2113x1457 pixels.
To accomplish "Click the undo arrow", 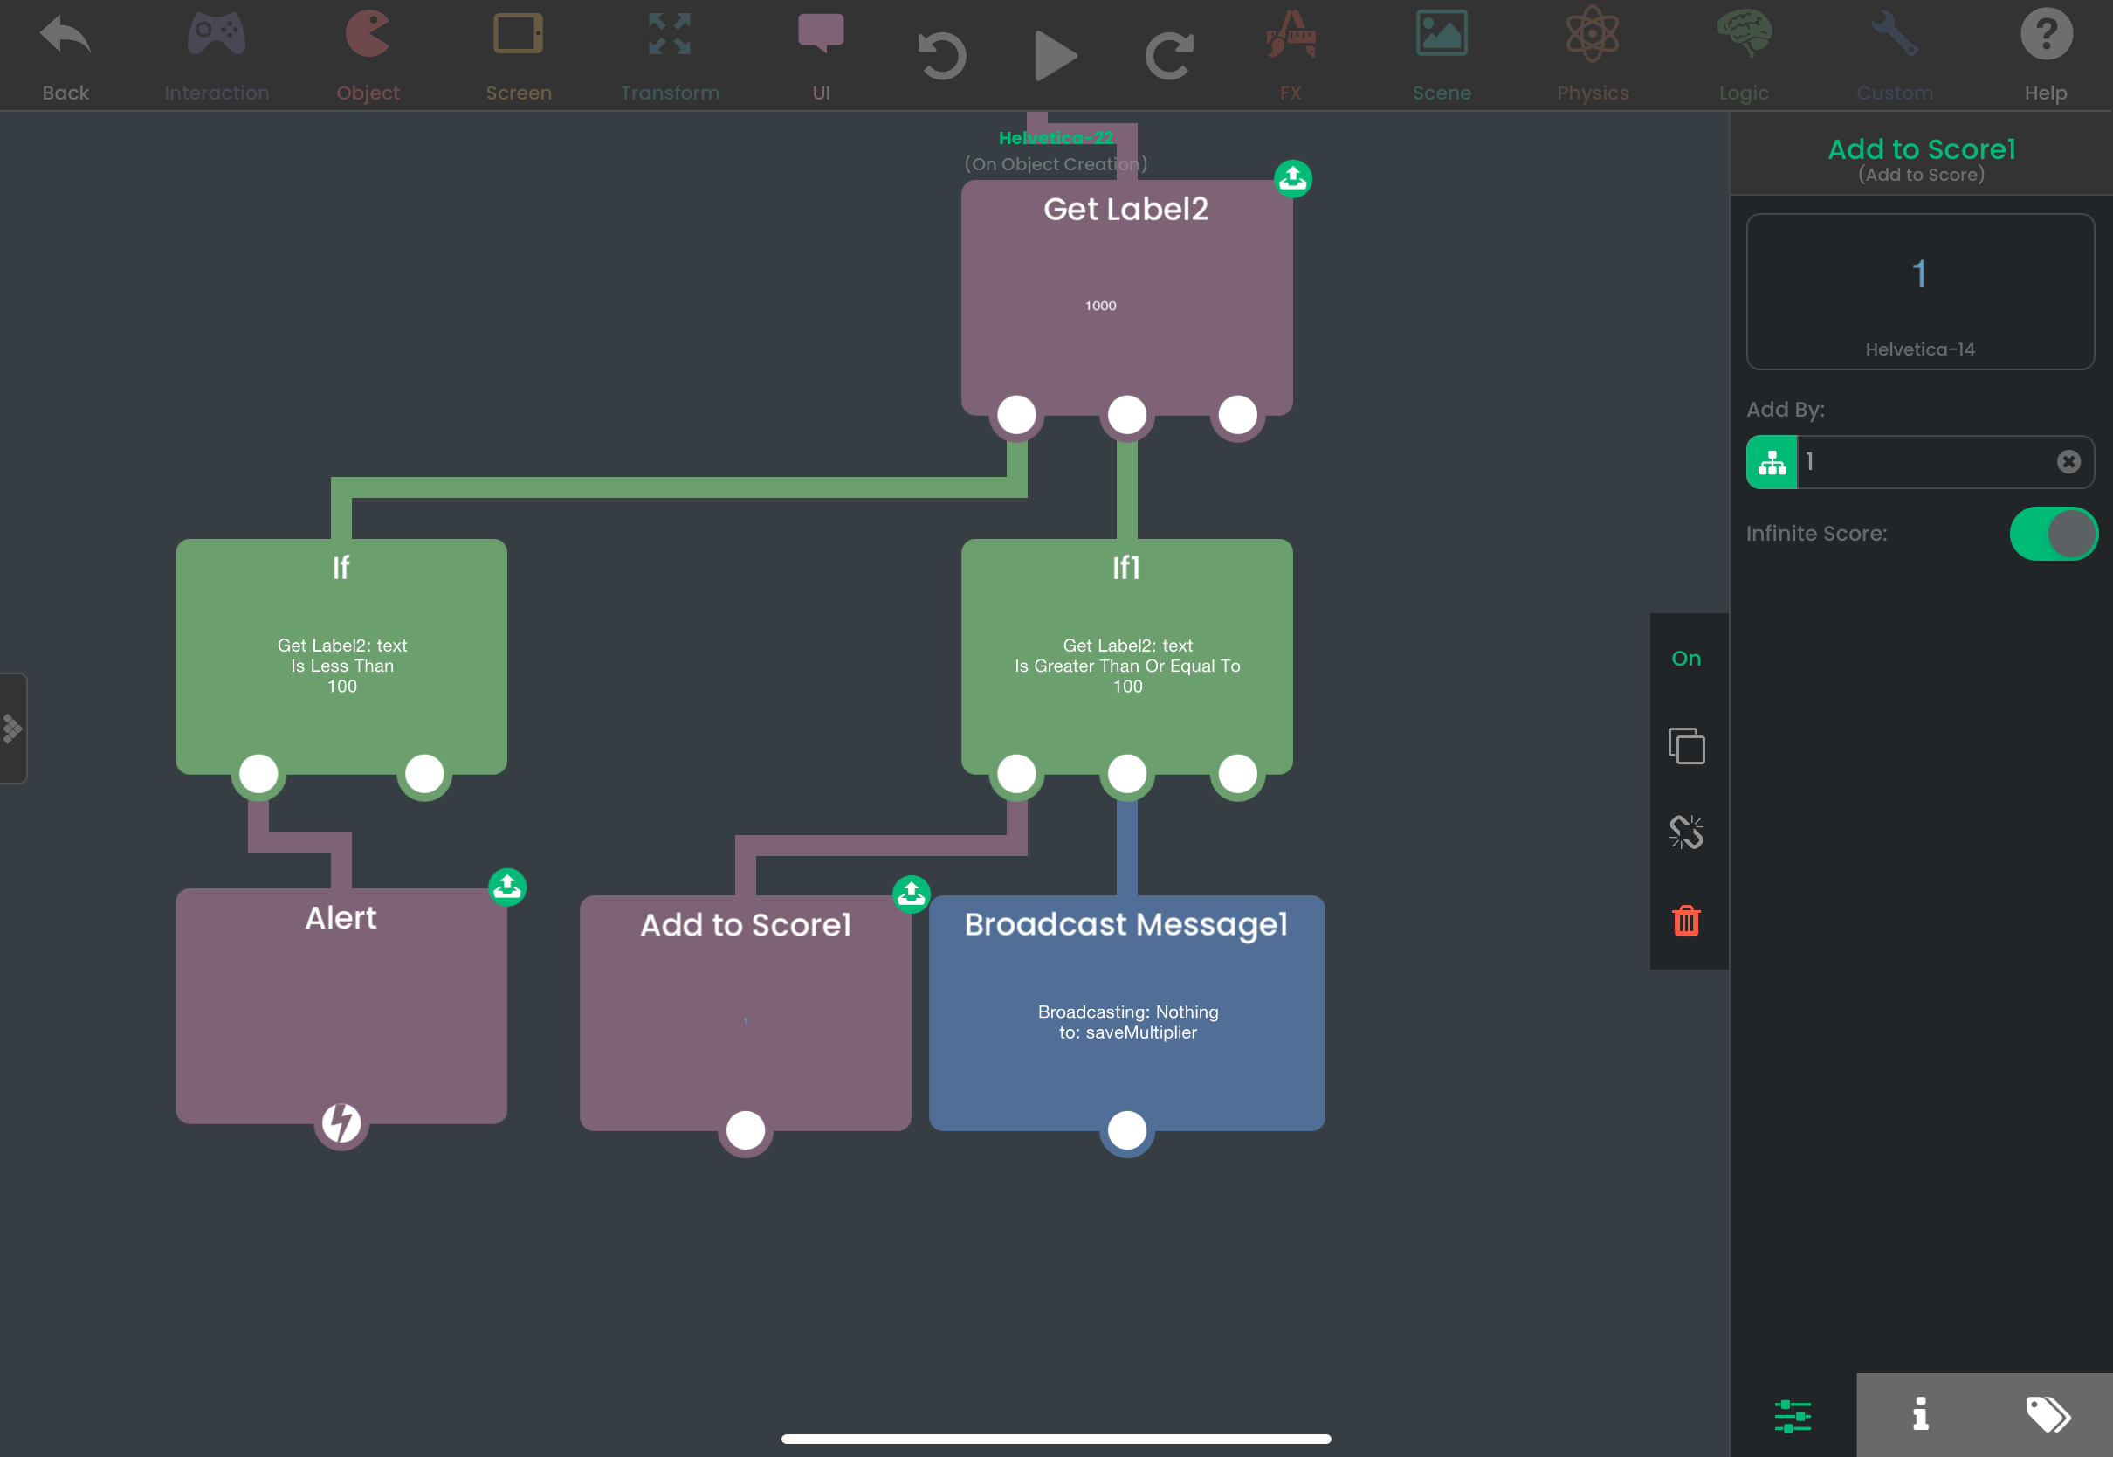I will pyautogui.click(x=941, y=56).
